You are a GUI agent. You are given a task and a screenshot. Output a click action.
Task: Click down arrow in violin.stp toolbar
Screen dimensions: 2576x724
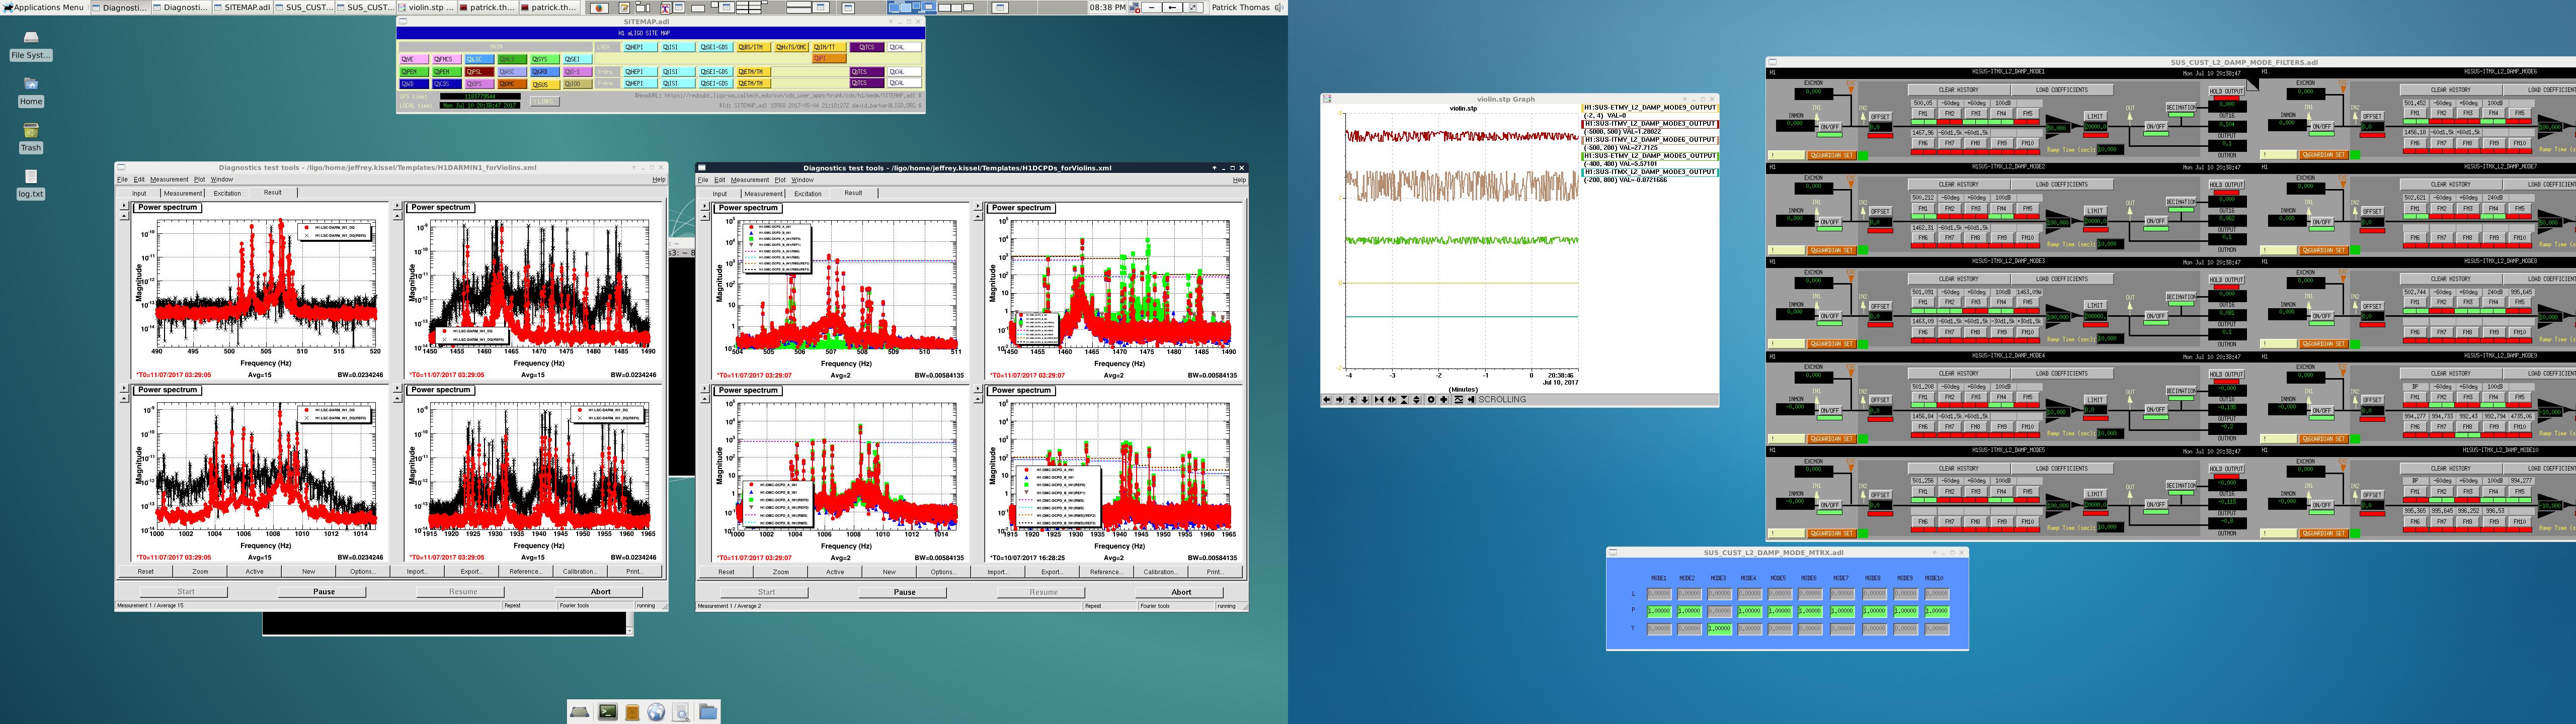click(x=1365, y=400)
